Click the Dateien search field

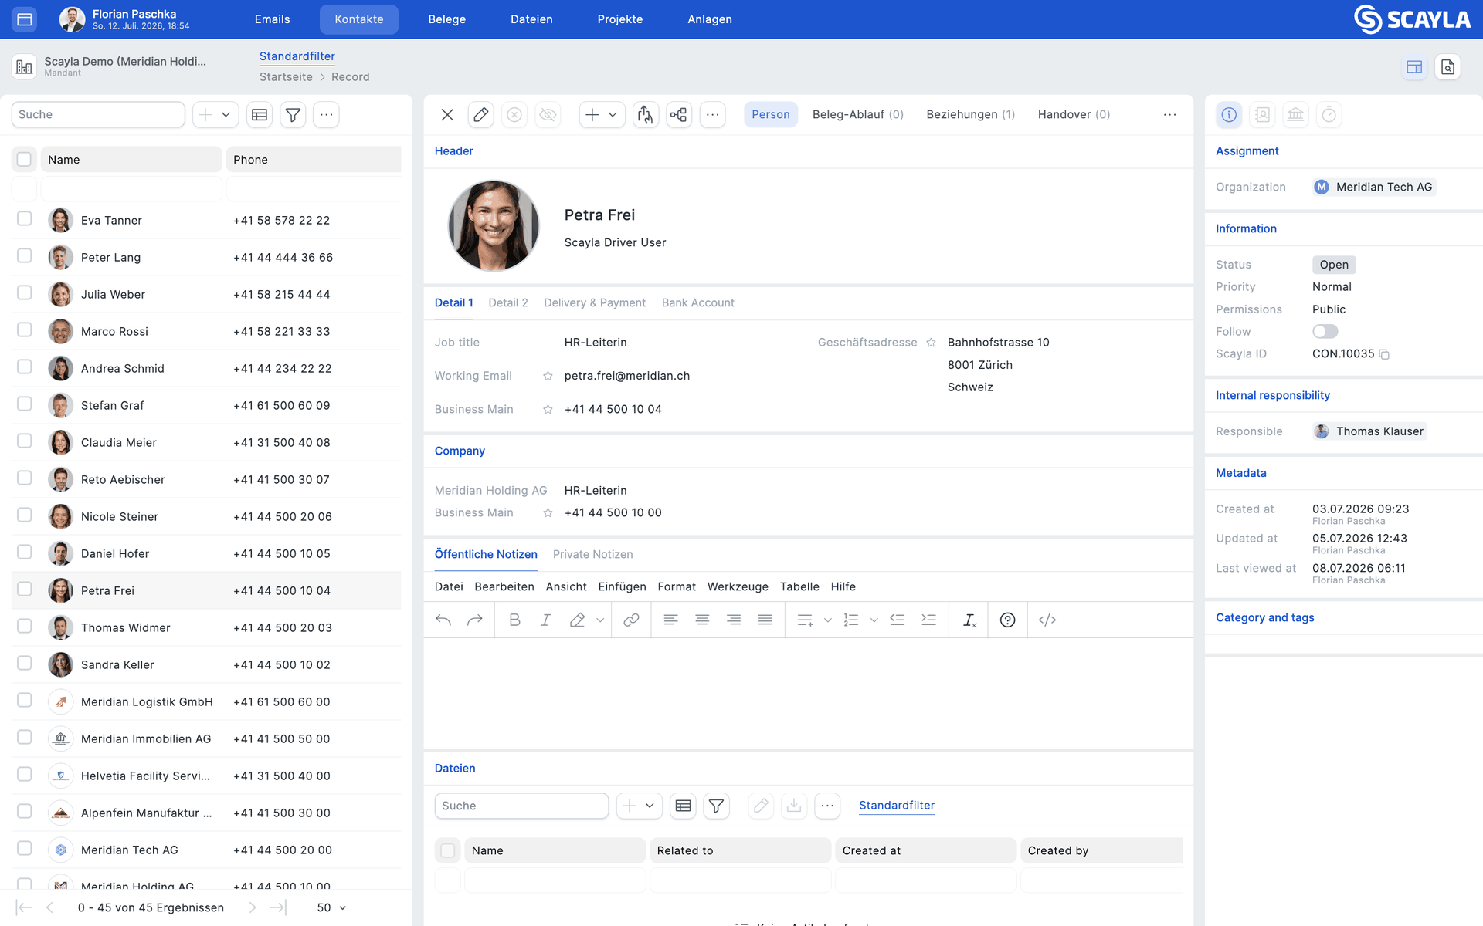point(521,806)
